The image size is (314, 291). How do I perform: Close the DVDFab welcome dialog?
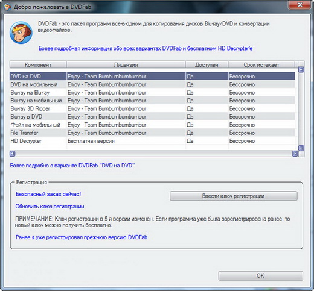[300, 5]
